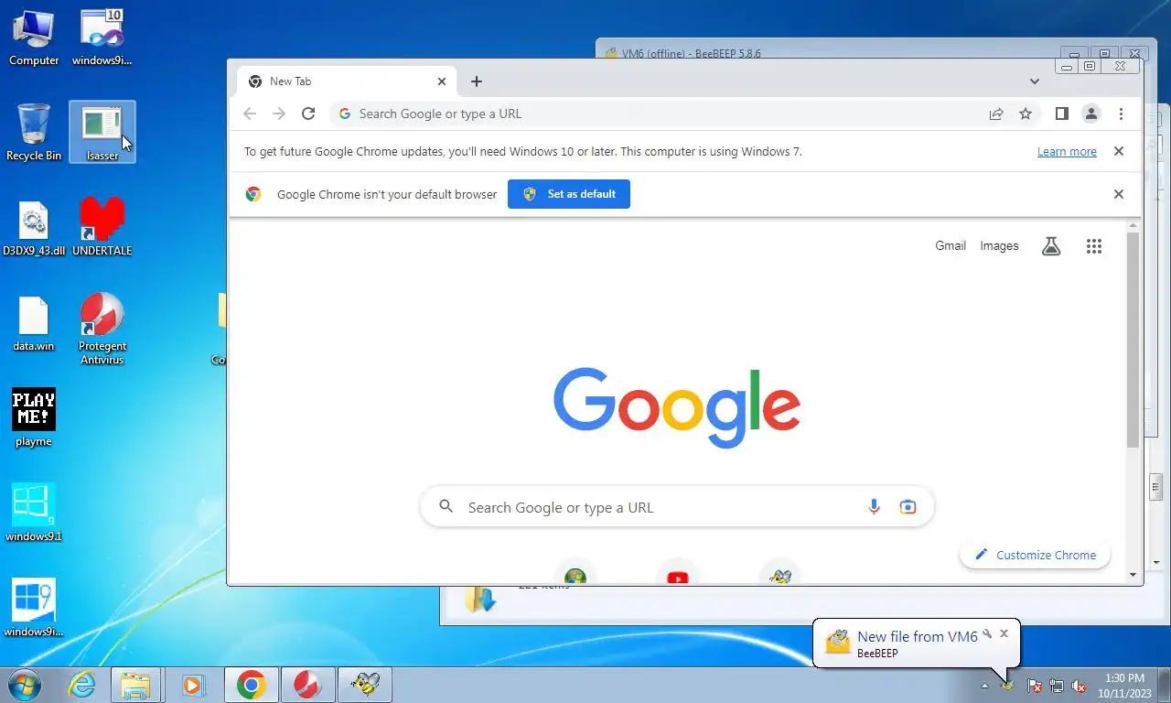Open Windows Explorer from taskbar

(135, 685)
